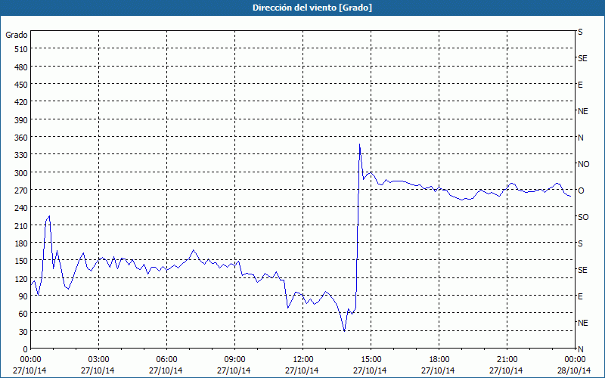Click the 'SO' compass label
Image resolution: width=605 pixels, height=378 pixels.
pos(583,217)
